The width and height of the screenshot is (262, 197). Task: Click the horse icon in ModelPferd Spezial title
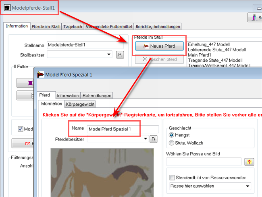coord(40,75)
